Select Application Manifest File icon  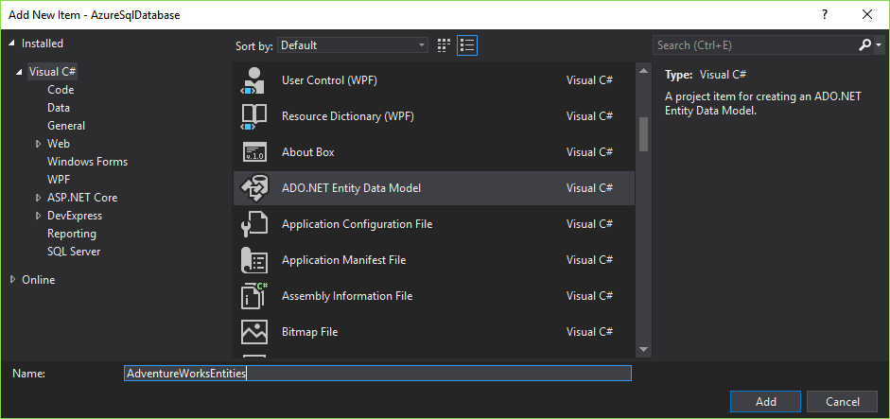pos(253,260)
